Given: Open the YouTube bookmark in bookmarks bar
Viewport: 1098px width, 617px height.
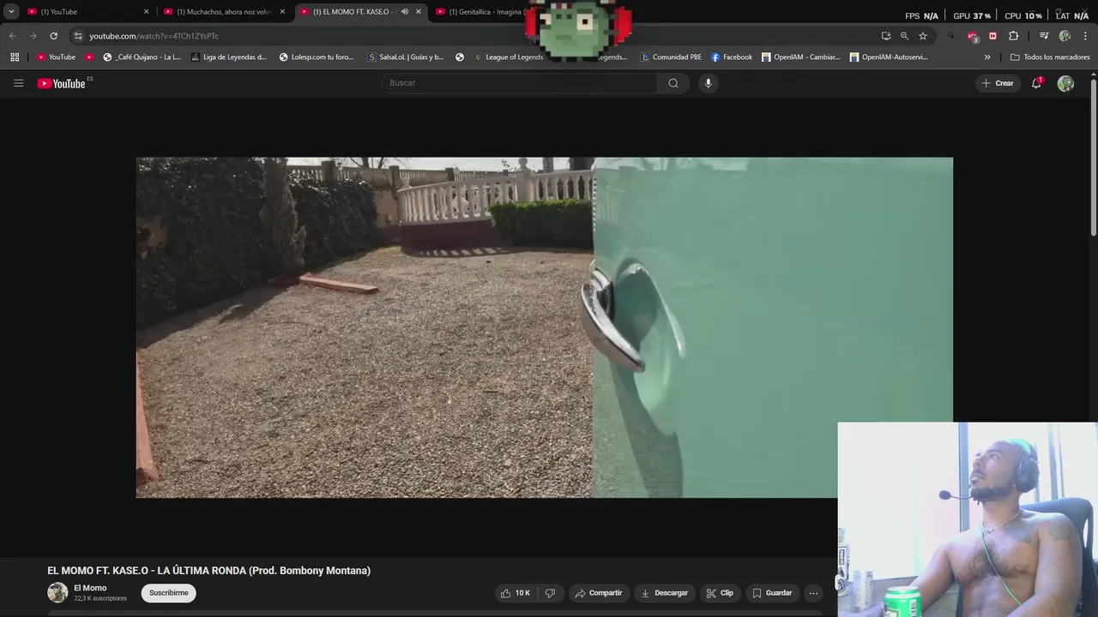Looking at the screenshot, I should click(x=56, y=57).
